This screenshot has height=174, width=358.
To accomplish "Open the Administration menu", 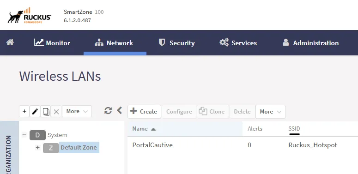I will [310, 42].
